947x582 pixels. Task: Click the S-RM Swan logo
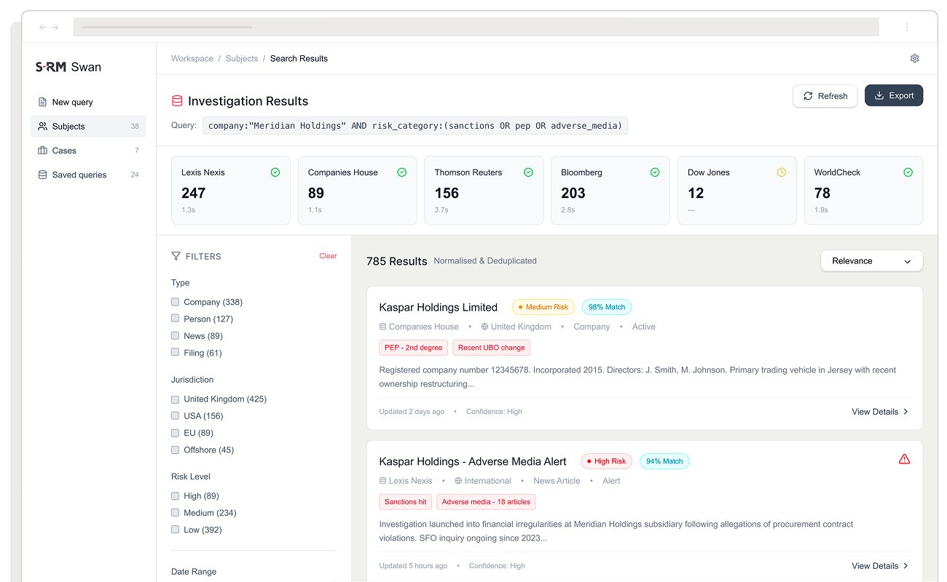pos(68,67)
